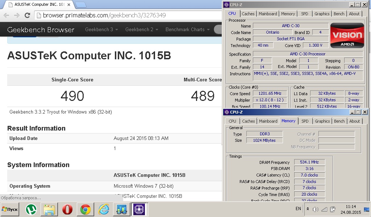The width and height of the screenshot is (371, 217).
Task: Open the power plug tray icon
Action: [333, 209]
